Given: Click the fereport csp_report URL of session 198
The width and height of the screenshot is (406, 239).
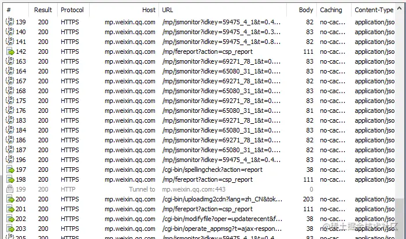Looking at the screenshot, I should (208, 179).
